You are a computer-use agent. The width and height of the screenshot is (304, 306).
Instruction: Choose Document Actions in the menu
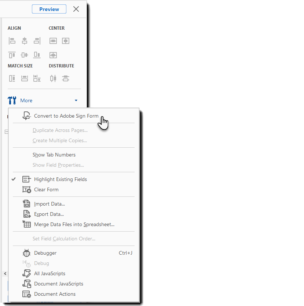pyautogui.click(x=55, y=294)
